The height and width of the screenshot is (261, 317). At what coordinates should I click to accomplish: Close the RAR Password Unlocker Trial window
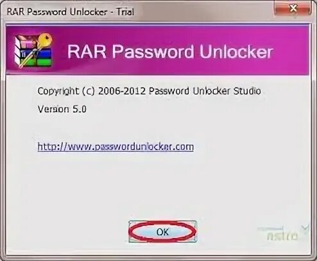point(293,8)
